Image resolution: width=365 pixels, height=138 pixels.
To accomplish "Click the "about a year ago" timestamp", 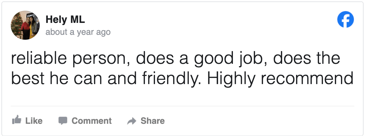I will 78,32.
